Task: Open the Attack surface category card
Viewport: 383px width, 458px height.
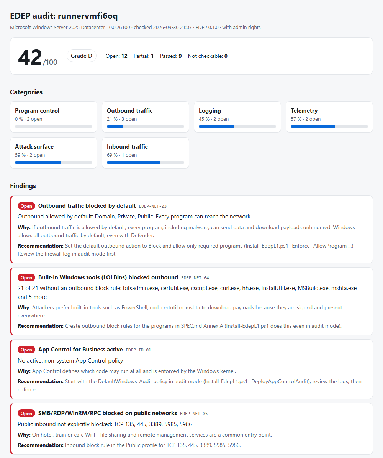Action: (54, 153)
